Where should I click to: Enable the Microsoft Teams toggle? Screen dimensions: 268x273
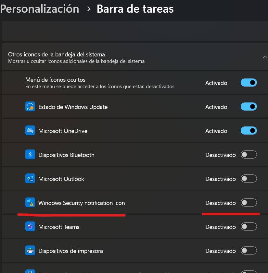pos(249,227)
